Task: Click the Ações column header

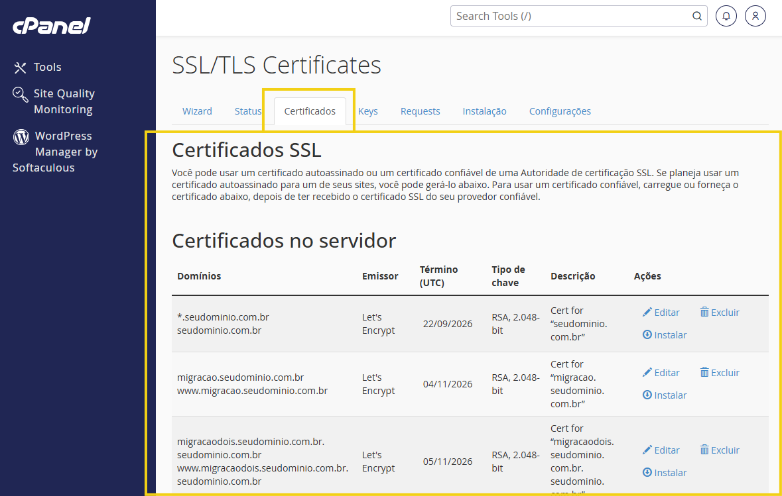Action: (x=647, y=276)
